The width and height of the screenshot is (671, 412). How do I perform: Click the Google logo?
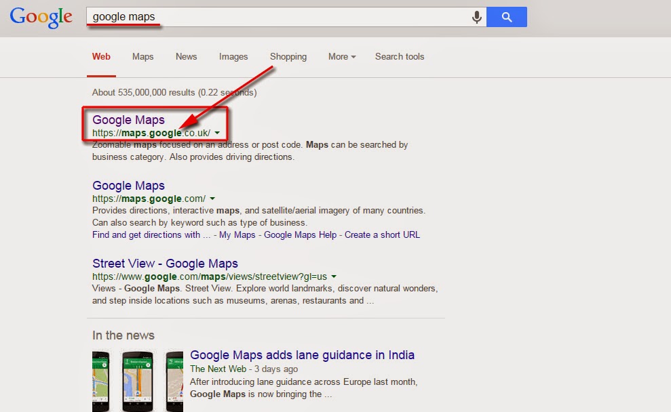41,17
